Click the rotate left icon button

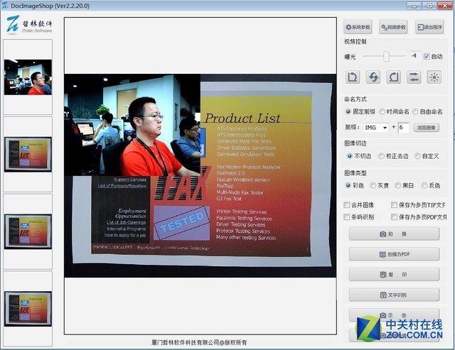pyautogui.click(x=353, y=77)
